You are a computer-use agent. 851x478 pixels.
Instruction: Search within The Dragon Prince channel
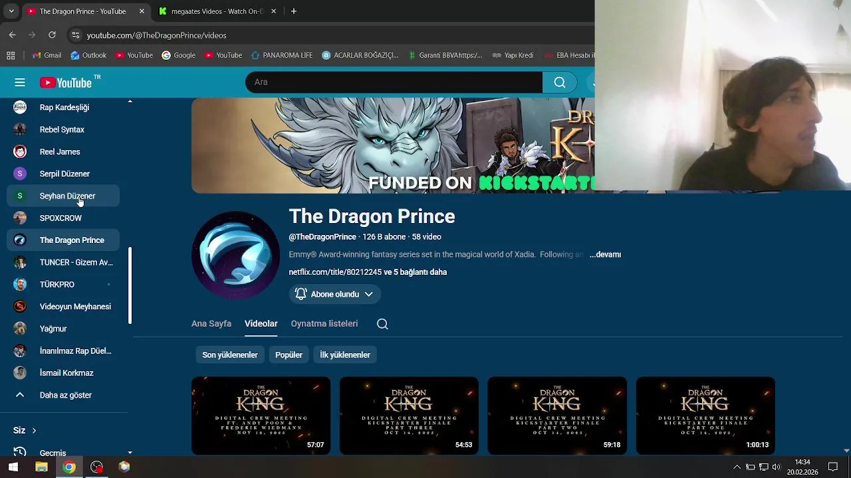click(382, 324)
